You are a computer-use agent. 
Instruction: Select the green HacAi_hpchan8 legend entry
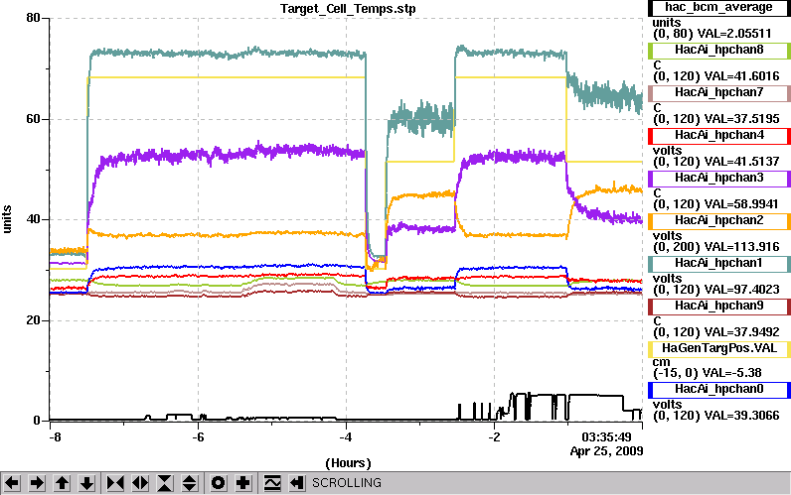(718, 51)
